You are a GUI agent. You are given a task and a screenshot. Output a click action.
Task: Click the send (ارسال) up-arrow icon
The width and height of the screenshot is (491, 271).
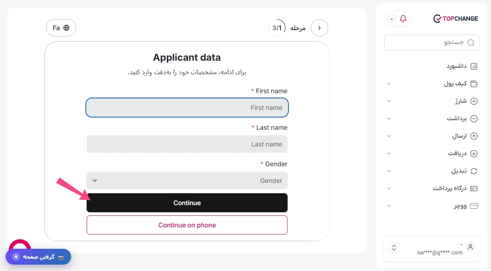[474, 136]
